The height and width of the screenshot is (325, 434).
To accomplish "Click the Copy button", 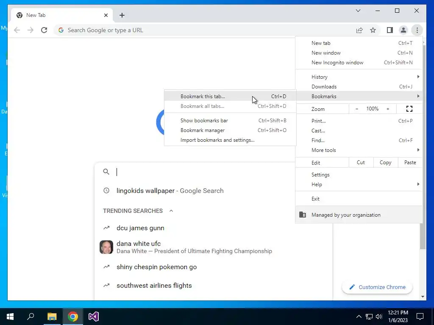I will pos(386,162).
